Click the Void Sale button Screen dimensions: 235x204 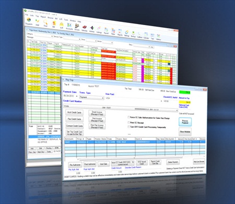(x=103, y=164)
